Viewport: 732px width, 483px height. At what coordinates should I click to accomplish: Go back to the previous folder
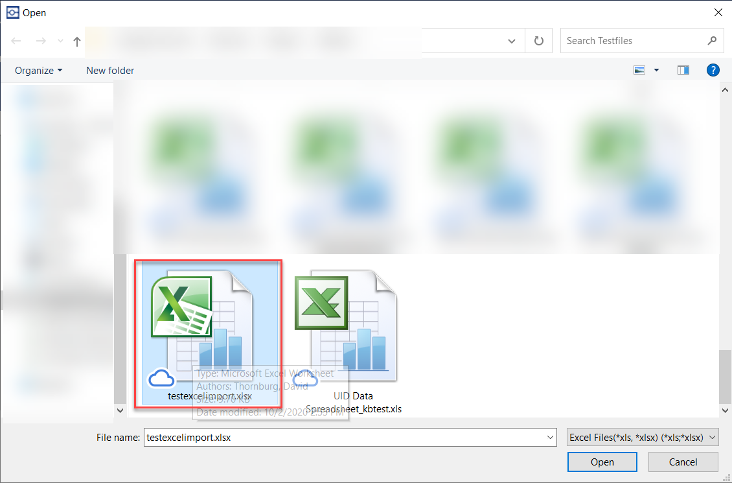16,41
